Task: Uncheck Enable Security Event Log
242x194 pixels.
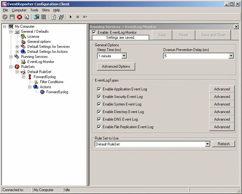Action: [99, 97]
